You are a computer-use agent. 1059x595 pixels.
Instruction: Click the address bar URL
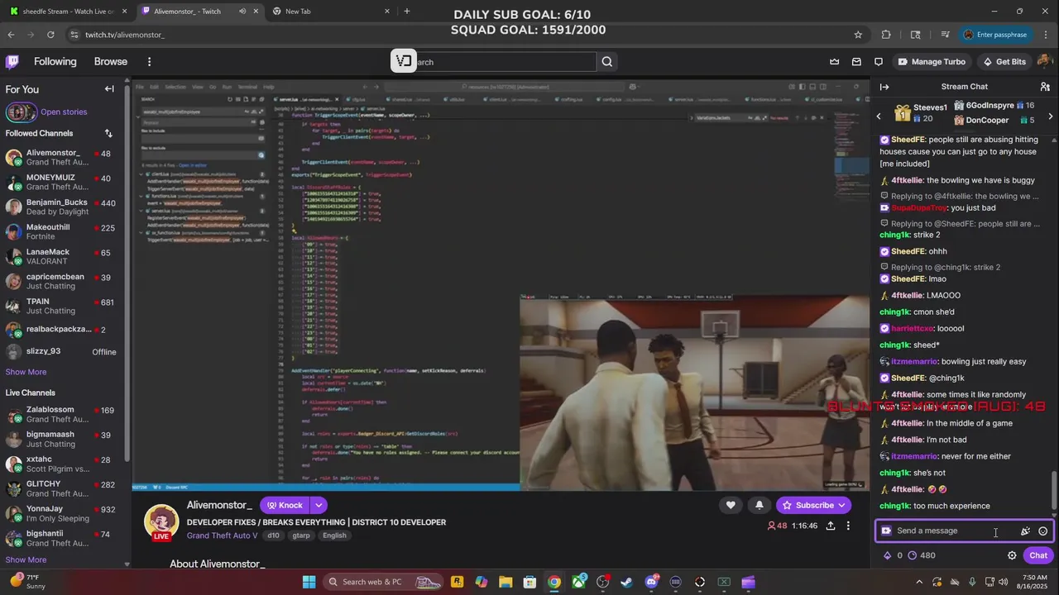pyautogui.click(x=124, y=35)
